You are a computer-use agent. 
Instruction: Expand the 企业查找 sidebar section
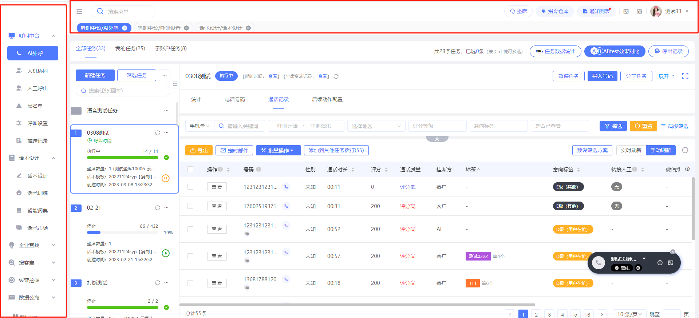32,245
